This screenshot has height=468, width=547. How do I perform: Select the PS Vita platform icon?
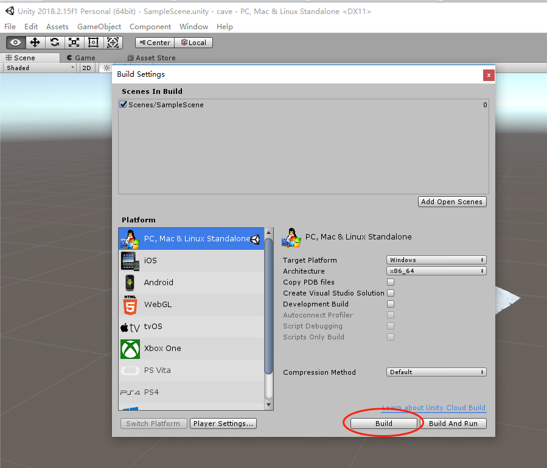click(x=130, y=370)
